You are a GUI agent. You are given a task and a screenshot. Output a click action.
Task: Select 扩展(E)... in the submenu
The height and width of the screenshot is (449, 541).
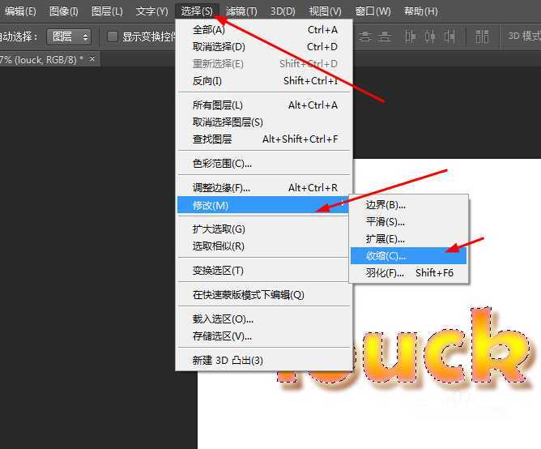(386, 239)
